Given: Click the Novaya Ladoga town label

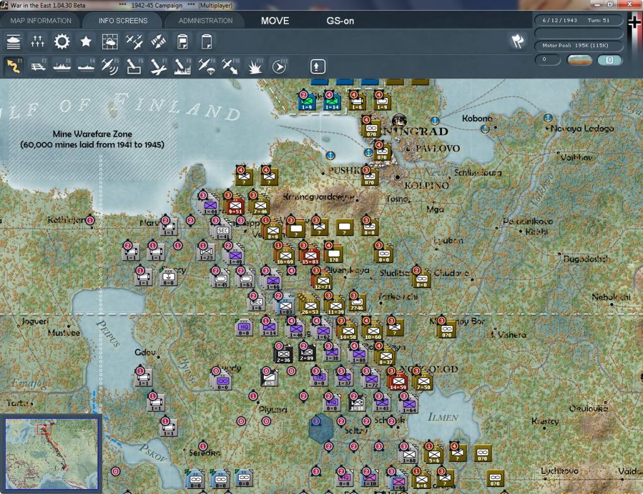Looking at the screenshot, I should tap(582, 129).
